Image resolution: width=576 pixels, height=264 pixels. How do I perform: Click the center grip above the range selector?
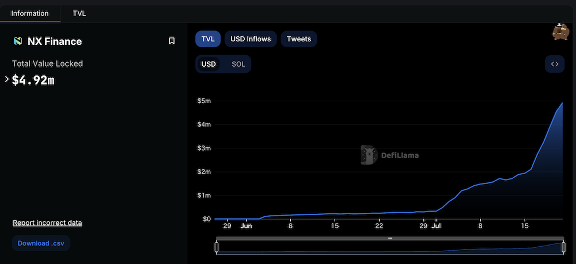coord(390,238)
